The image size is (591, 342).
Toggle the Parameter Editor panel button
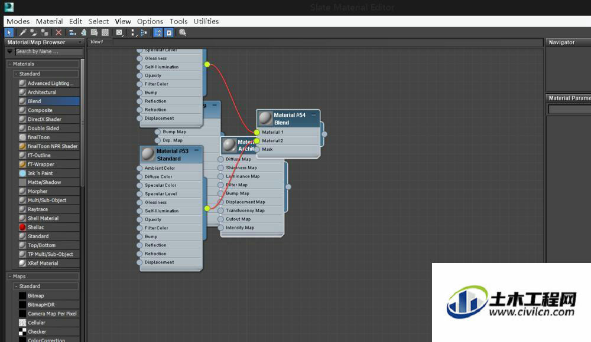(169, 33)
